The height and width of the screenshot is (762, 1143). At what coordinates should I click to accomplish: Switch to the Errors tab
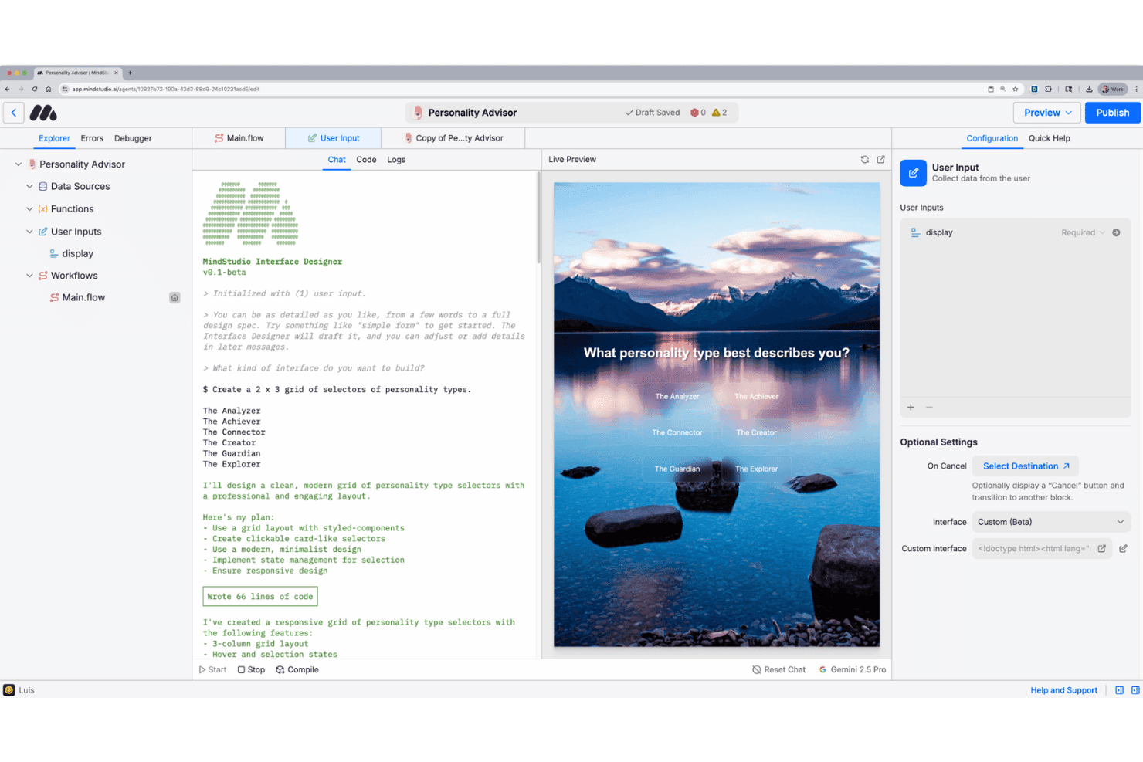click(92, 138)
